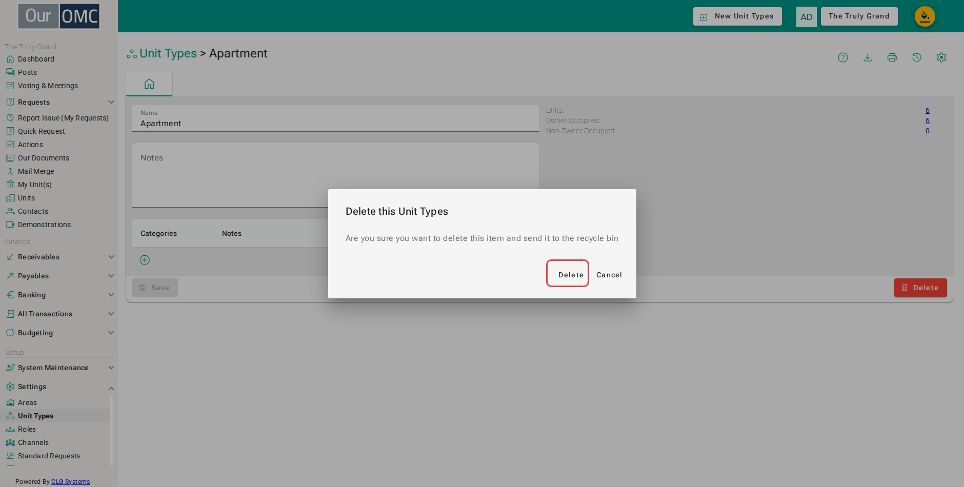Open Demonstrations
964x487 pixels.
click(x=44, y=225)
